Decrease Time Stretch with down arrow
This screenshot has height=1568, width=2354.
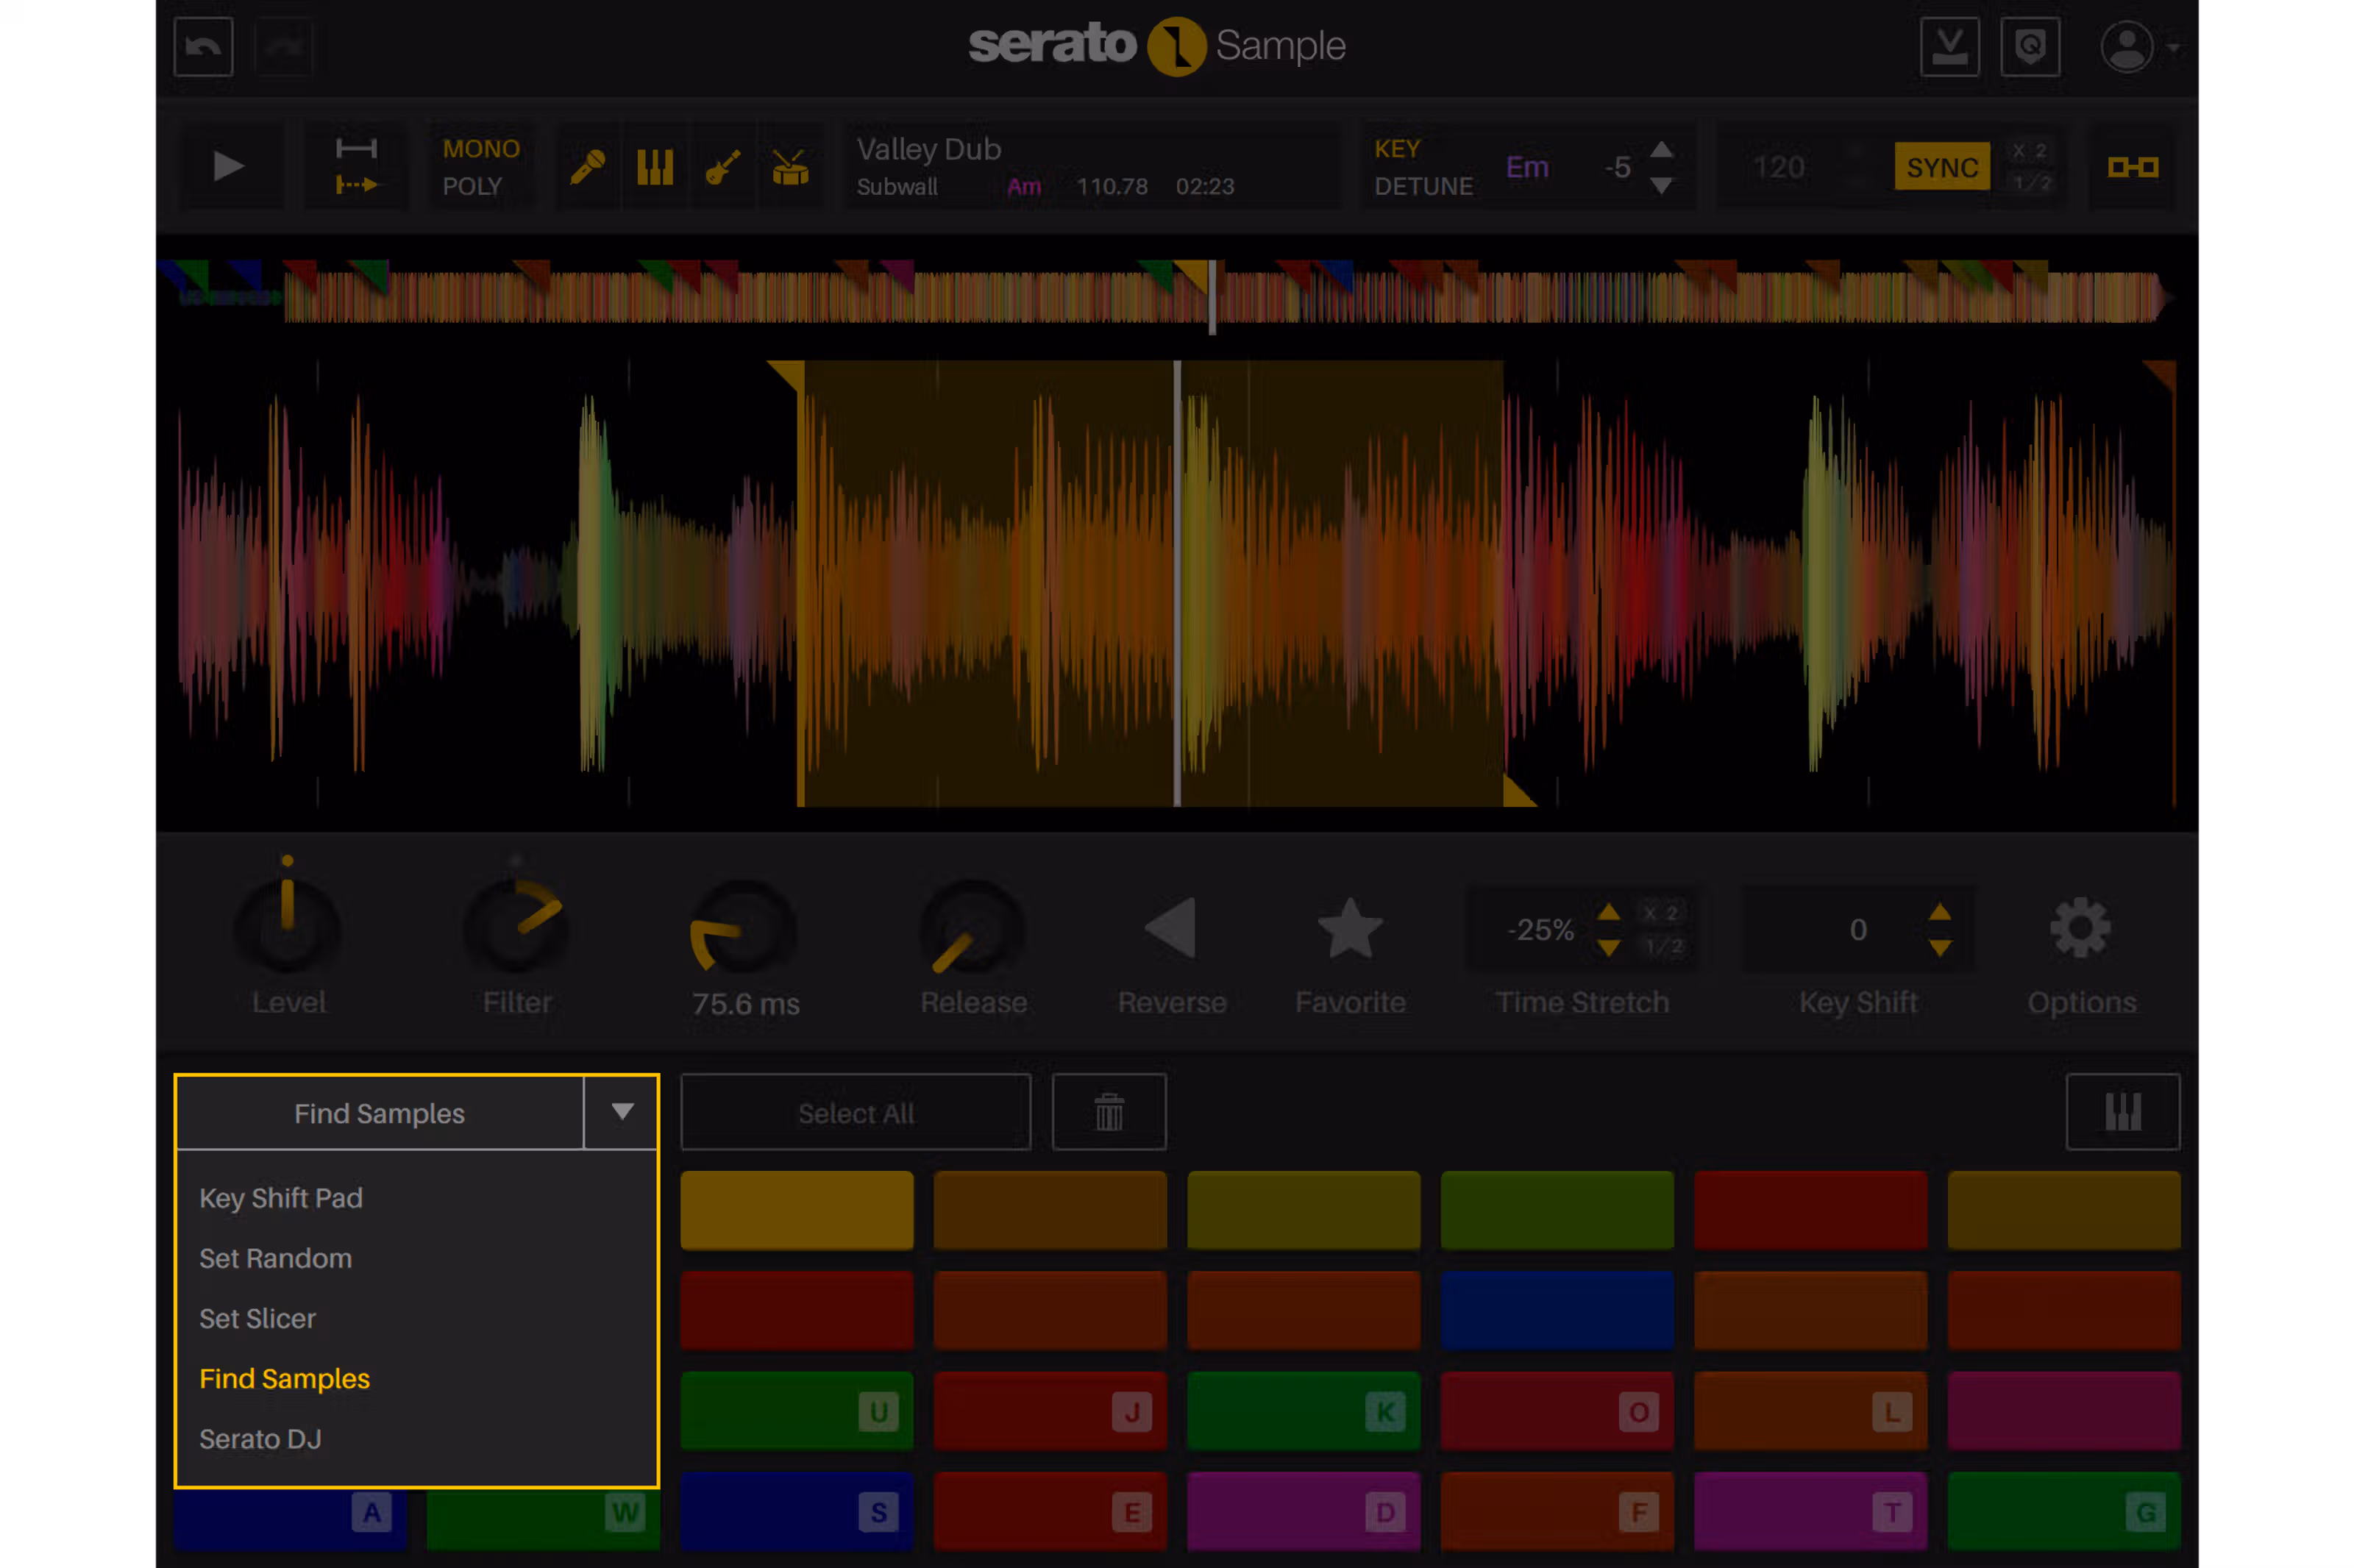(x=1608, y=947)
